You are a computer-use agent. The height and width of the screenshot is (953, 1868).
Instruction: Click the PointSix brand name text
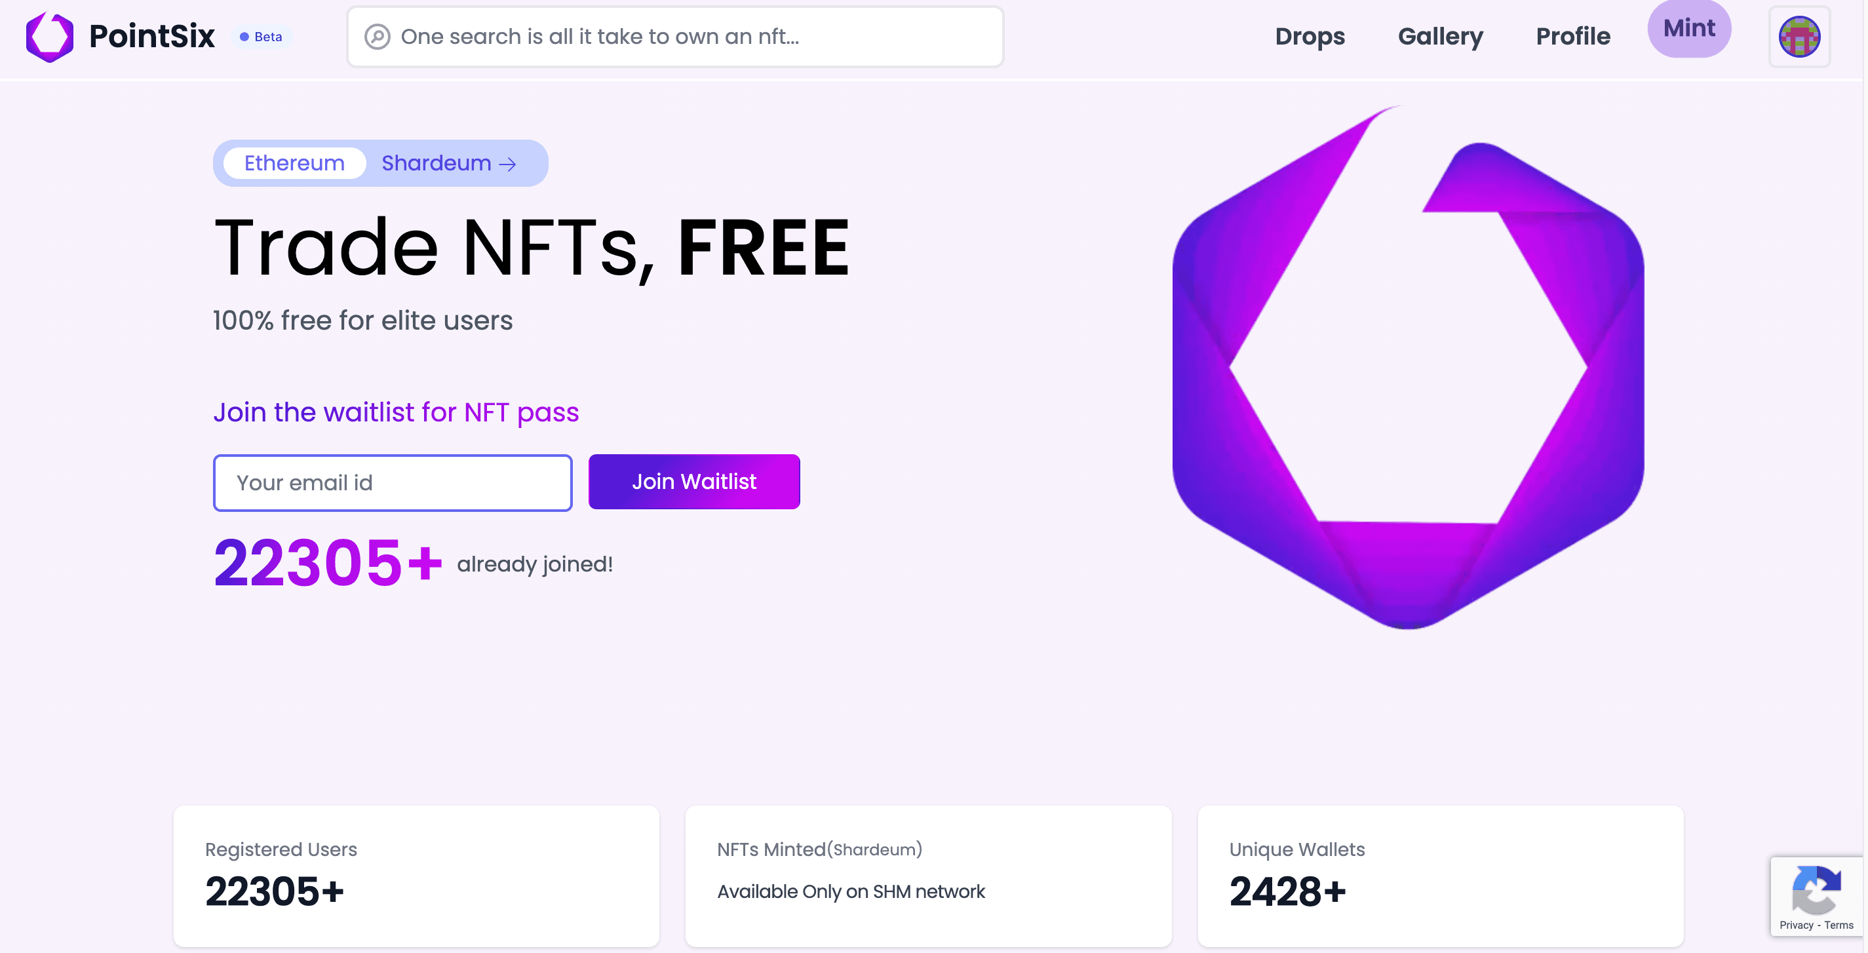click(151, 36)
